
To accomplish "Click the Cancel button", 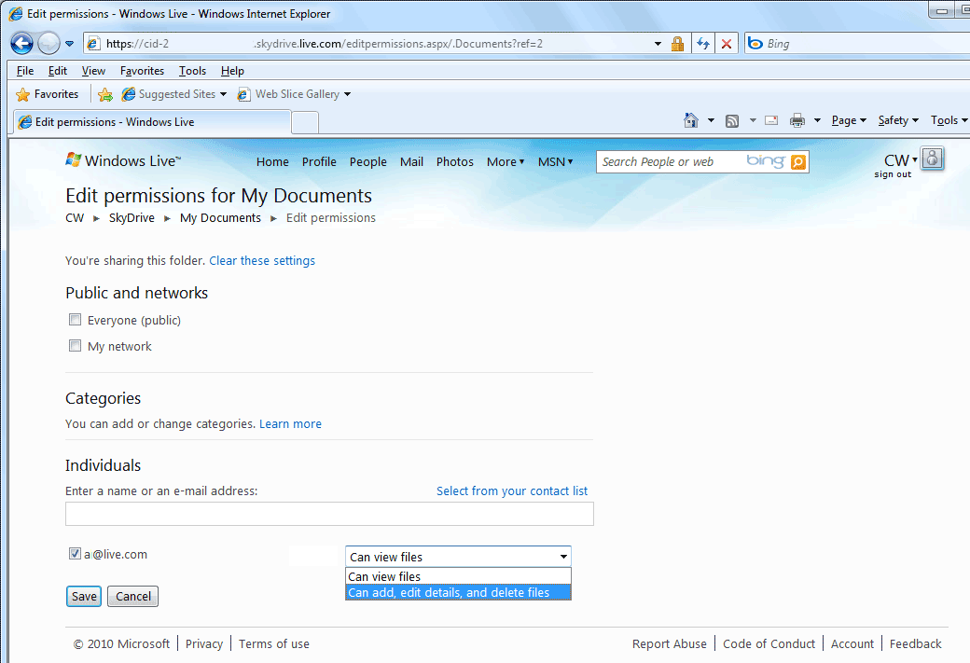I will point(133,596).
